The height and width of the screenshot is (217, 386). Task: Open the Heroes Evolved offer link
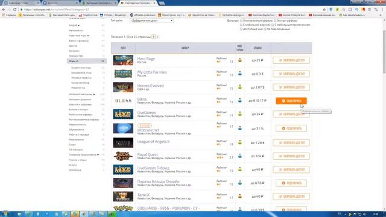point(150,86)
